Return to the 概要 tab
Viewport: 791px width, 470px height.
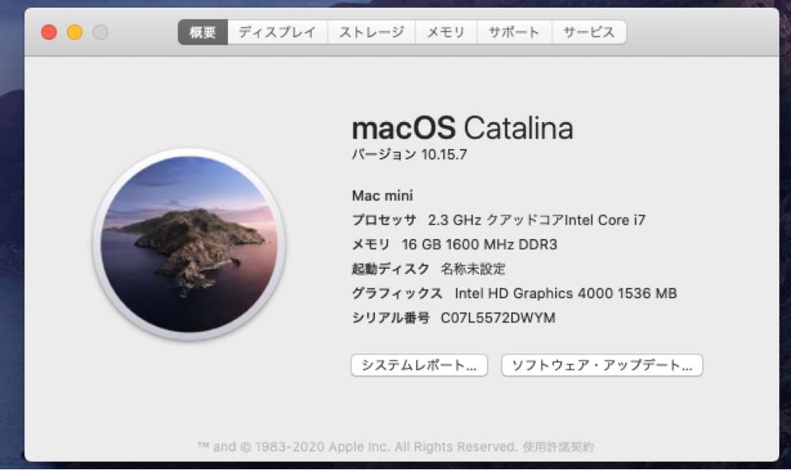(x=201, y=31)
